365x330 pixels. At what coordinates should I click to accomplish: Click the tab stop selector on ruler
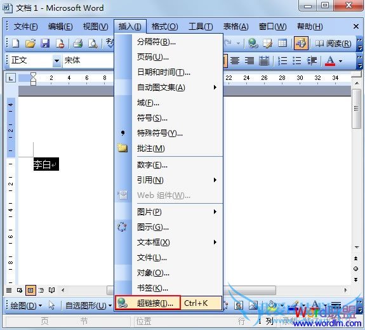11,78
